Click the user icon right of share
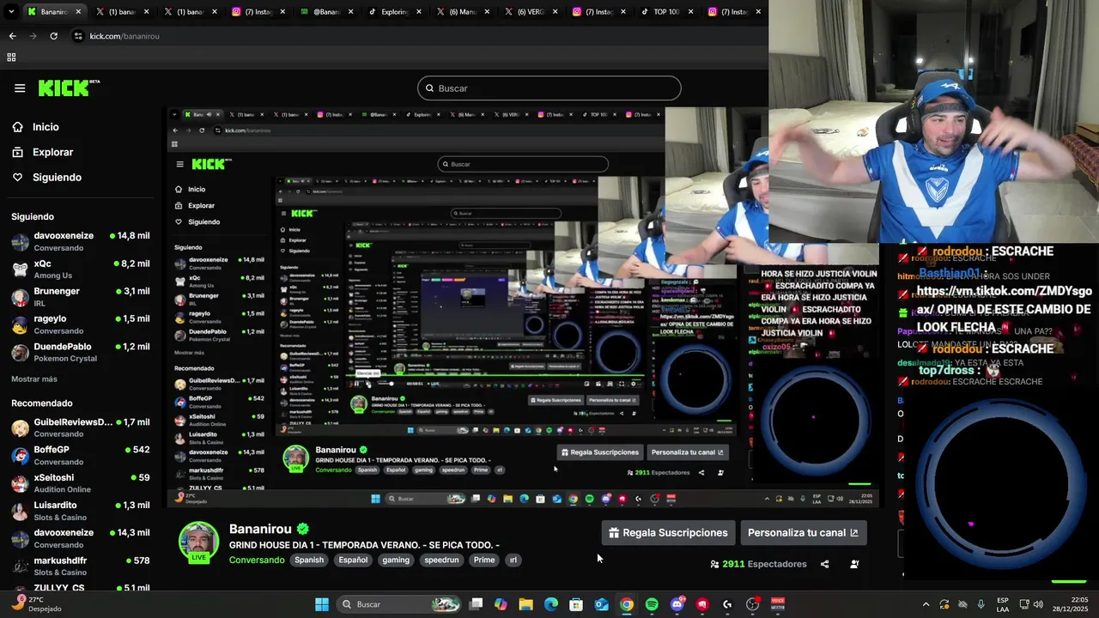 click(854, 564)
